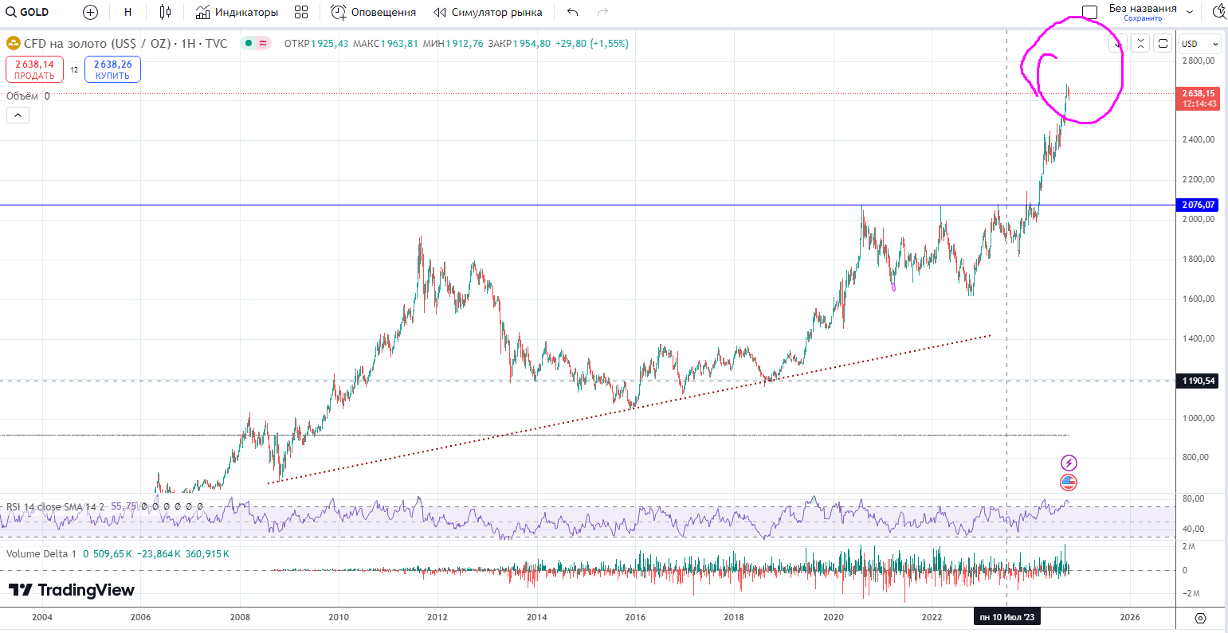The width and height of the screenshot is (1228, 633).
Task: Expand the layout name dropdown chevron
Action: point(1190,12)
